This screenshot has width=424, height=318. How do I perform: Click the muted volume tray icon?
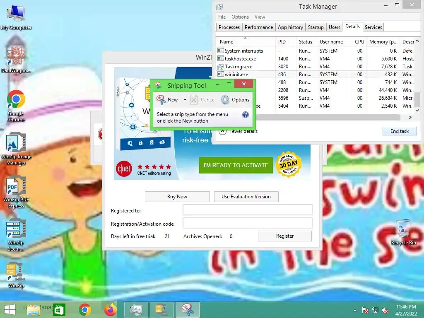[385, 310]
